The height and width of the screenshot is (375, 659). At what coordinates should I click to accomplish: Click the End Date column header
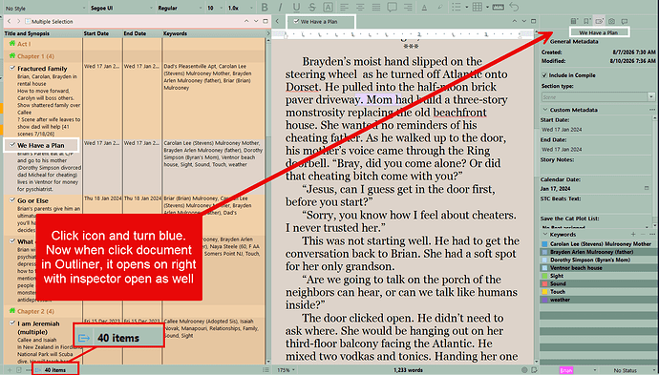pos(142,33)
